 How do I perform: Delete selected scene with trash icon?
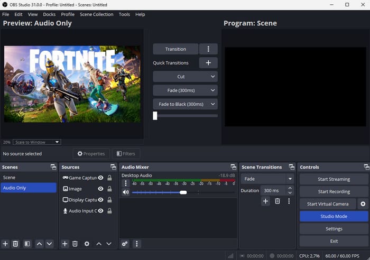tap(15, 244)
